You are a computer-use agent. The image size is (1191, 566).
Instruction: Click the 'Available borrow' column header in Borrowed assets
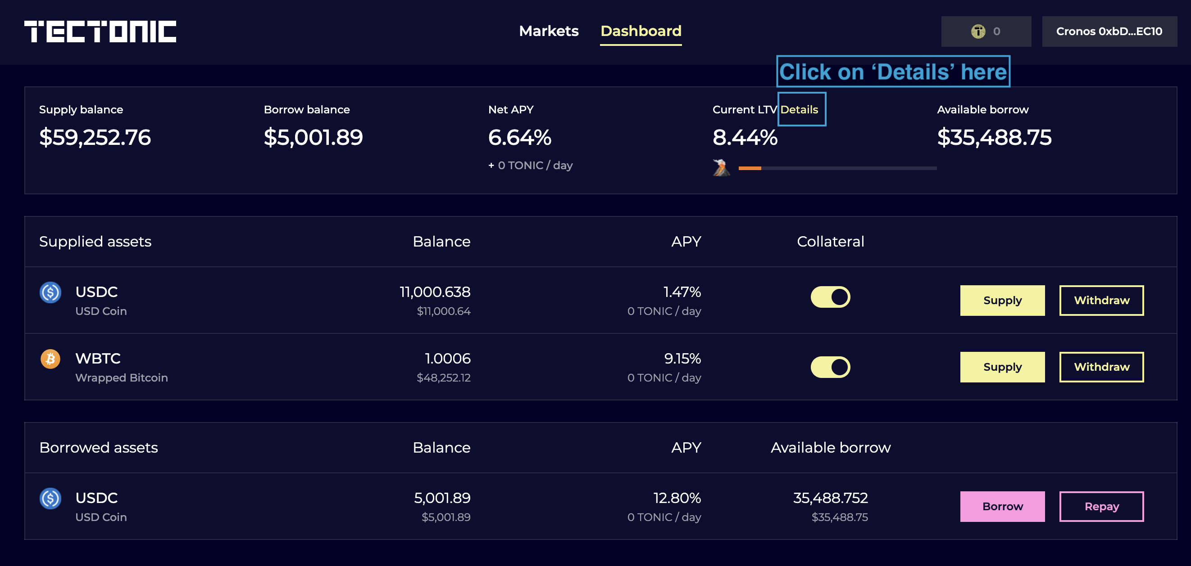coord(830,447)
